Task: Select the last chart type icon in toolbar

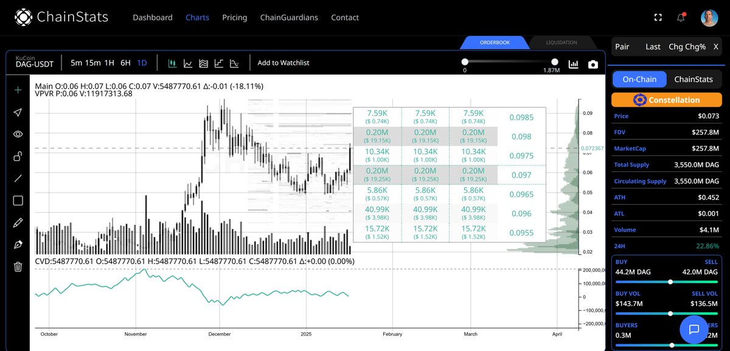Action: [234, 63]
